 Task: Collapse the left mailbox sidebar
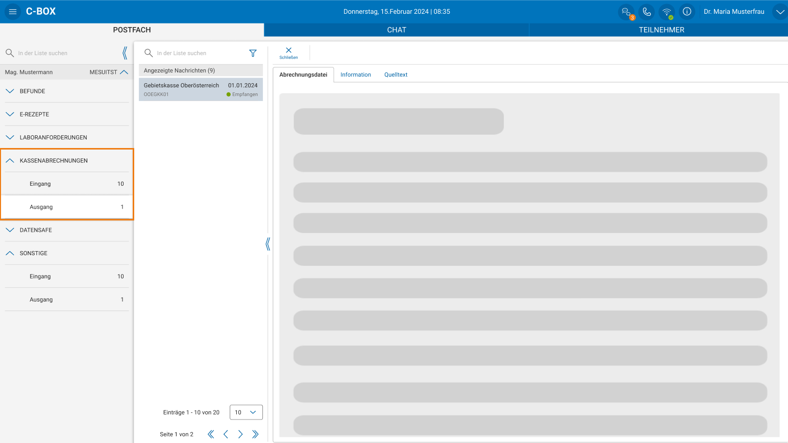(x=125, y=53)
